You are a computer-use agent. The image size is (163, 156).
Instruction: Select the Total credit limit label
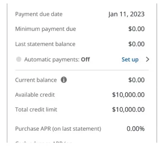tap(36, 110)
